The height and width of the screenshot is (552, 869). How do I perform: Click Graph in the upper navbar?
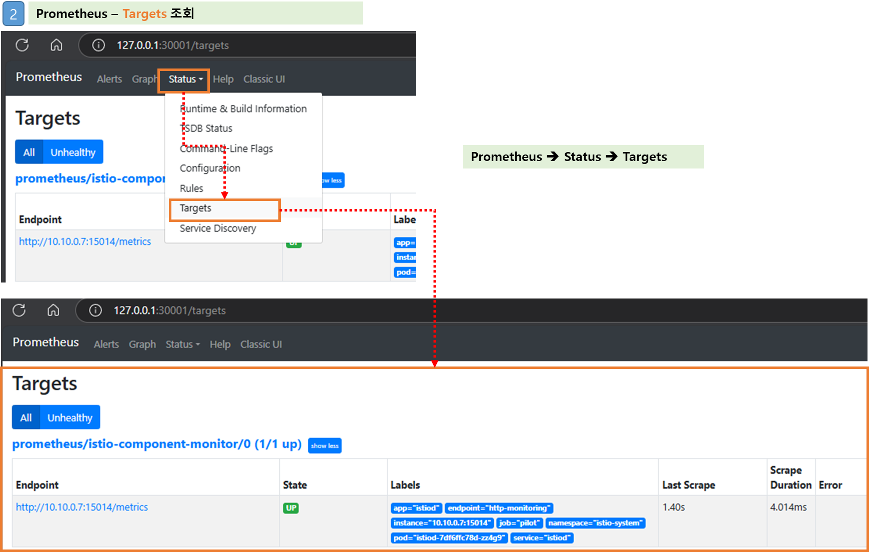[x=144, y=79]
